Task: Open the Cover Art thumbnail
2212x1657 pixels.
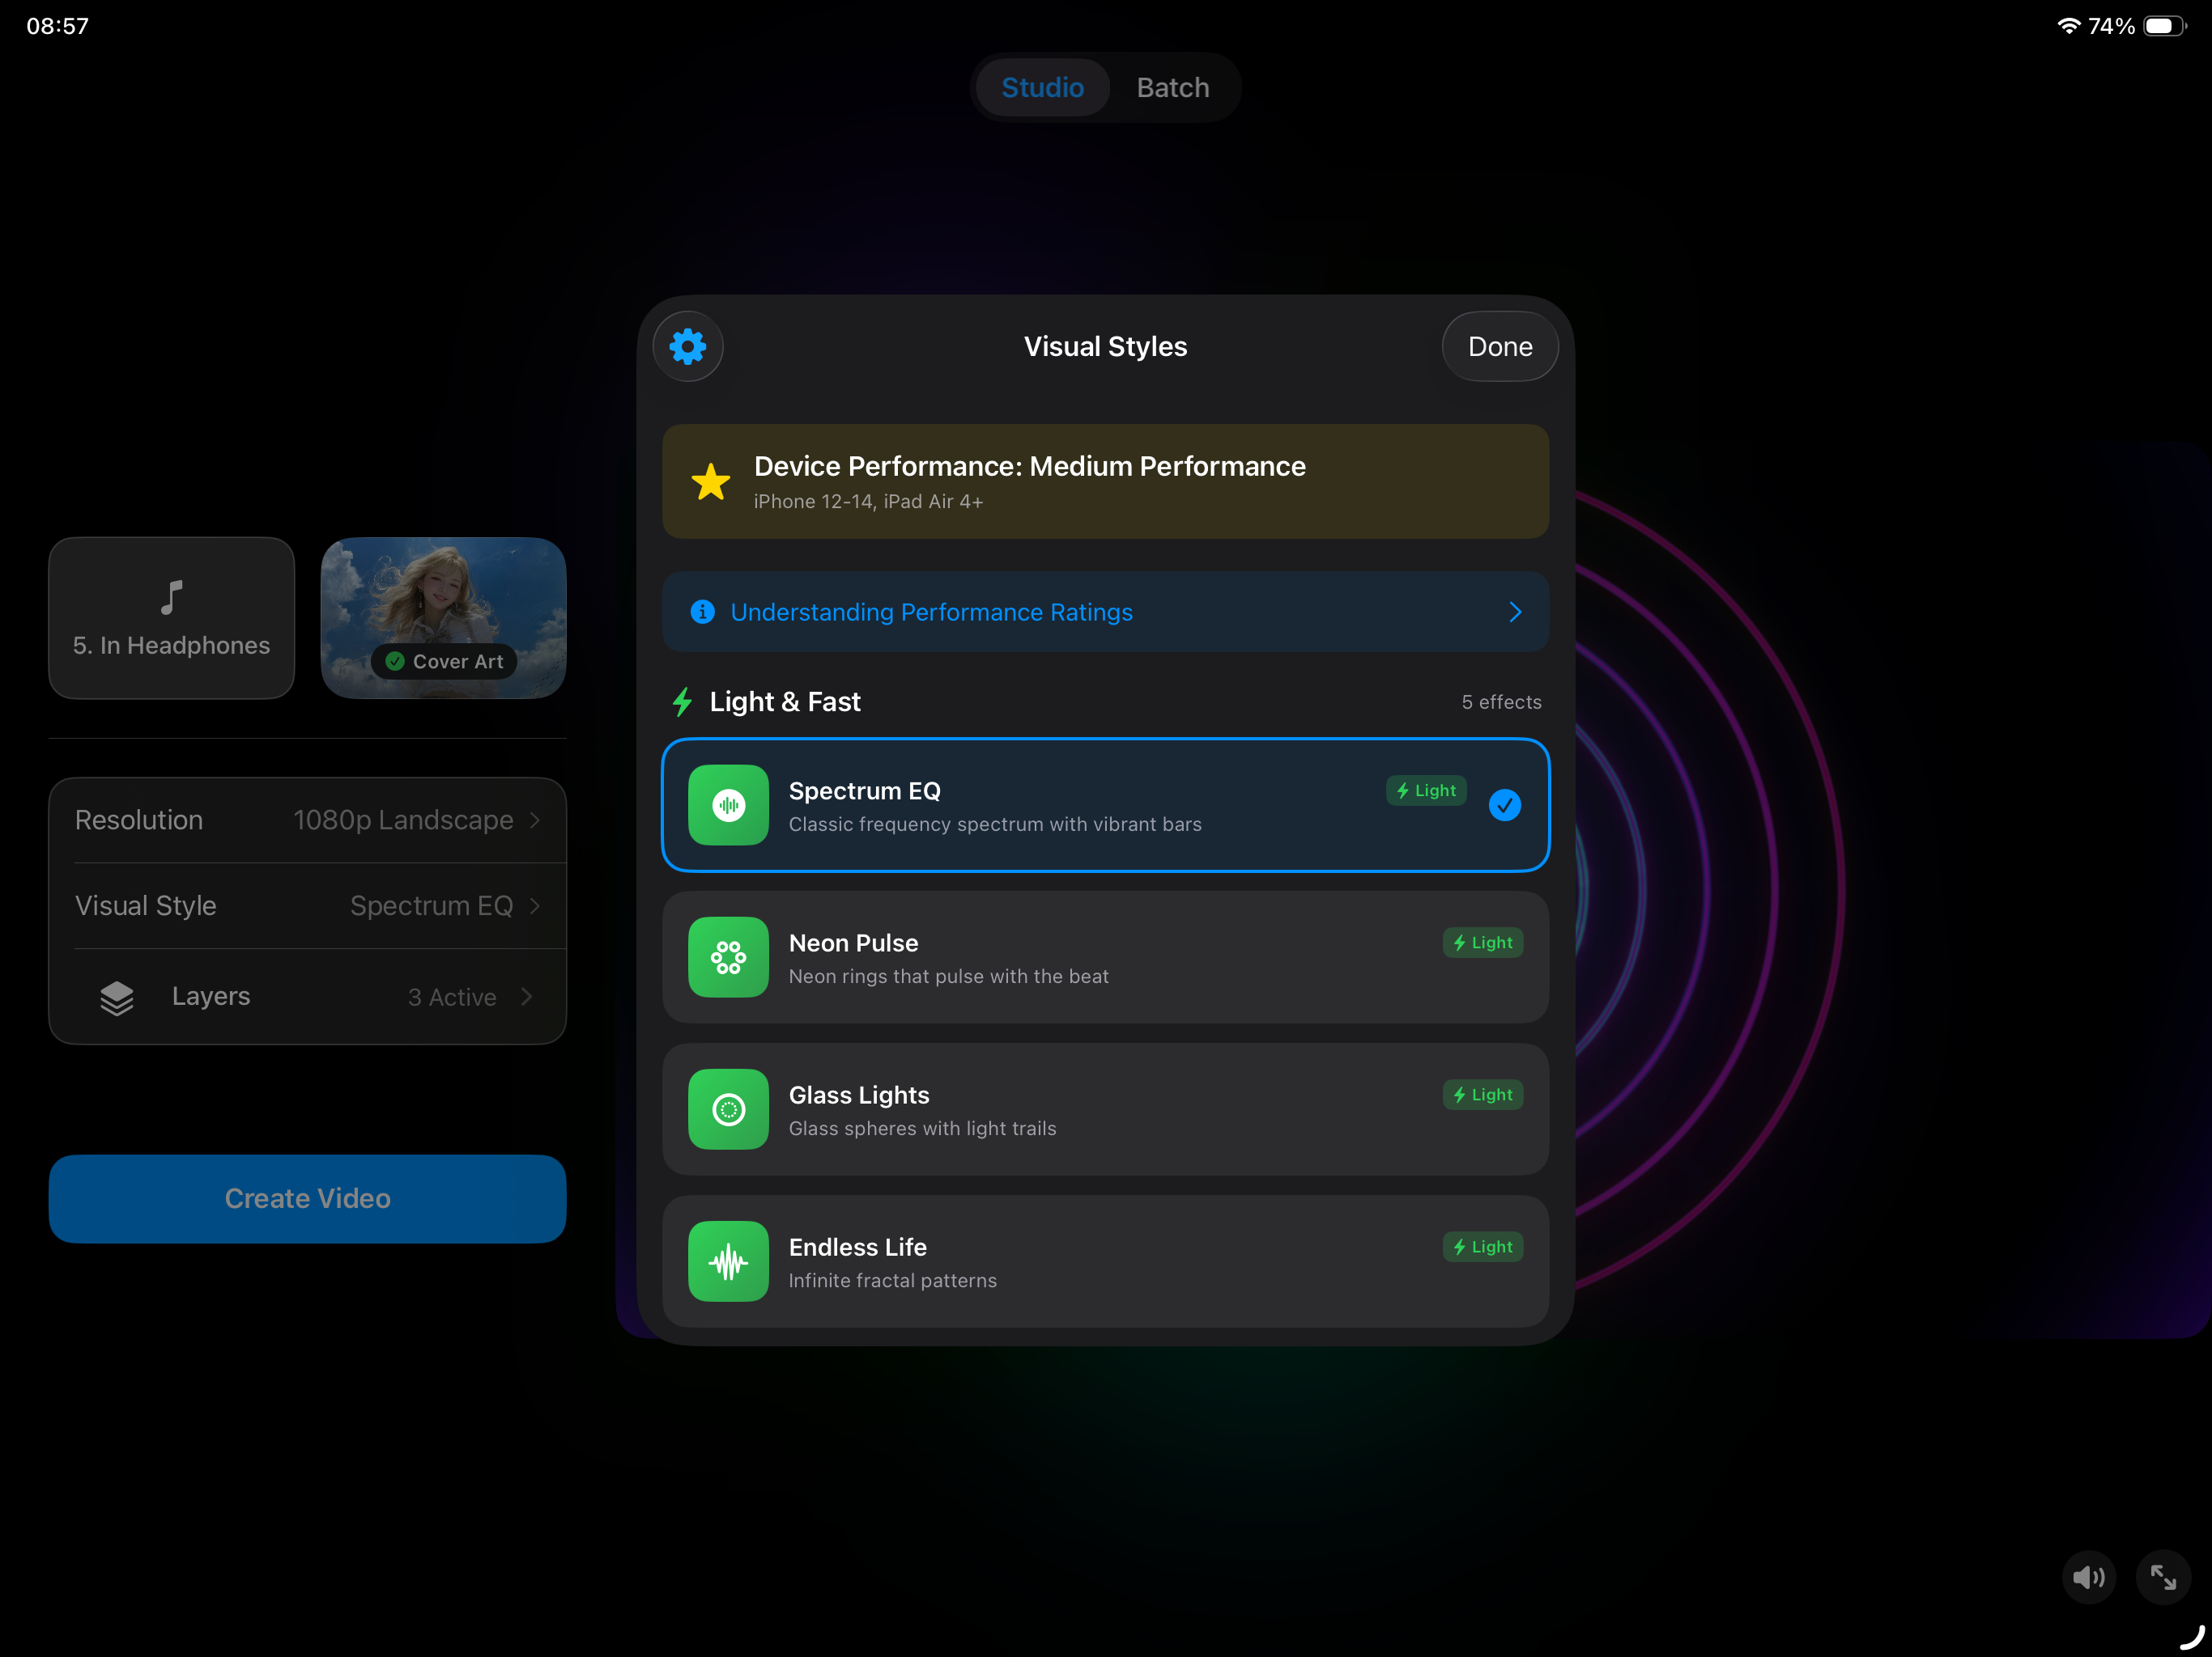Action: [444, 617]
